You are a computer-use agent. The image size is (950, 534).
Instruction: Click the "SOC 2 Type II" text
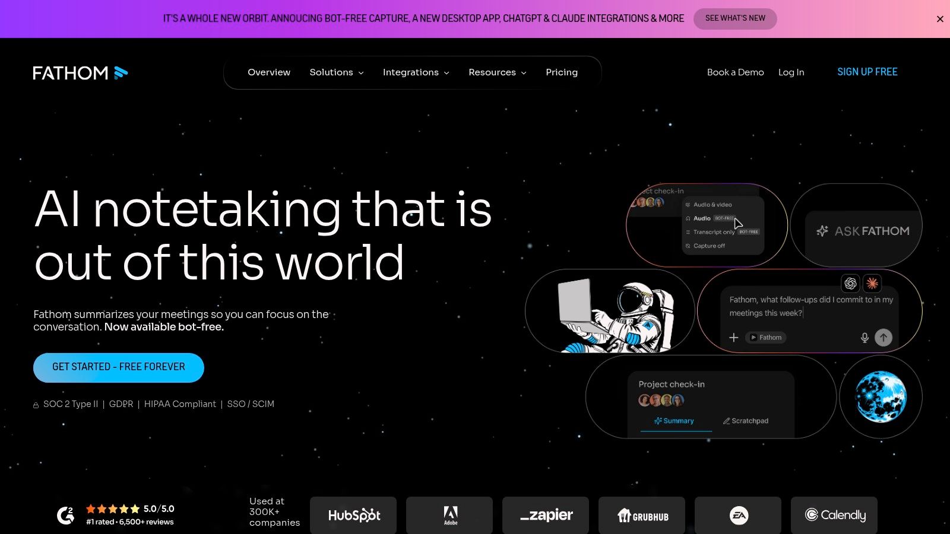tap(71, 404)
